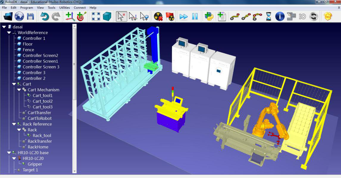Screen dimensions: 341x178
Task: Collapse the Rack Reference node
Action: [x=14, y=124]
